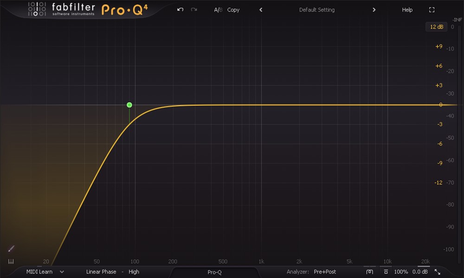Load the previous preset

(261, 10)
